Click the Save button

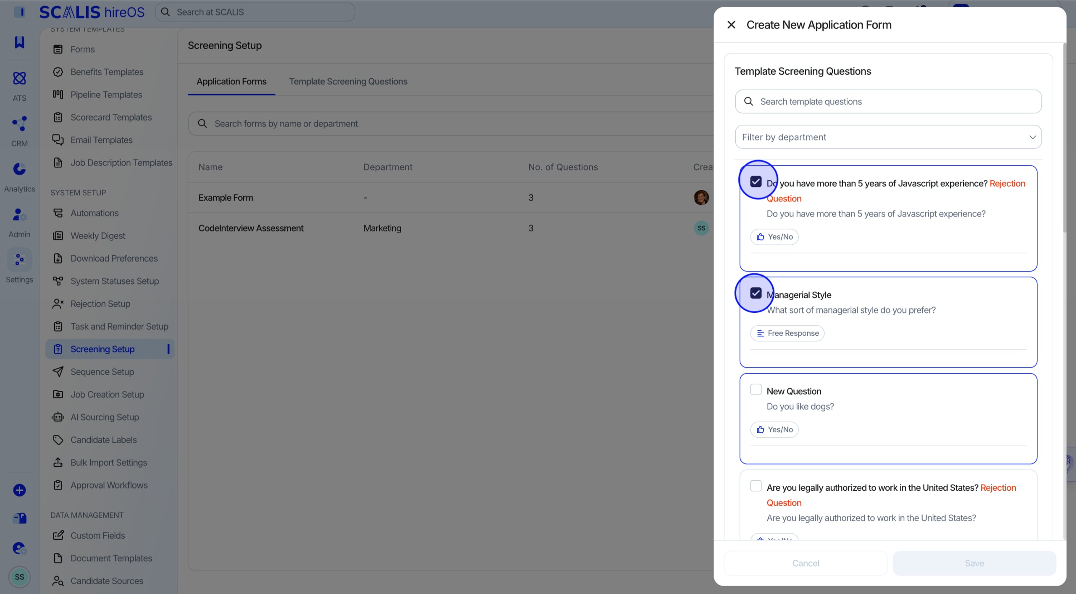pos(974,563)
